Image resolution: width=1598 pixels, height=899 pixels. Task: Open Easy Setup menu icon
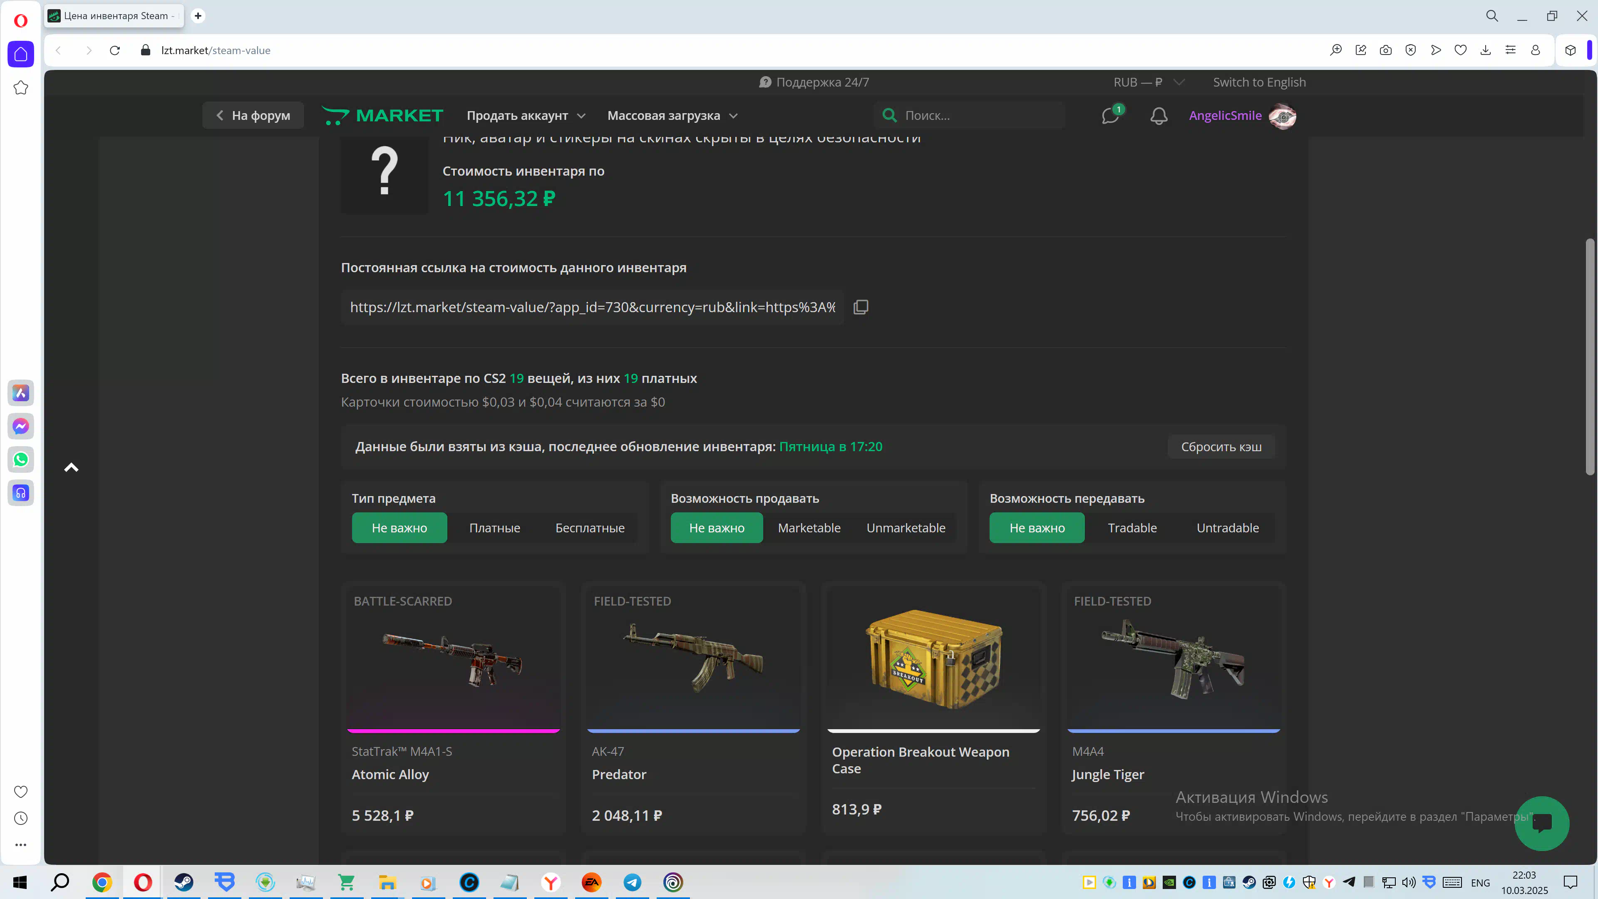tap(1510, 50)
